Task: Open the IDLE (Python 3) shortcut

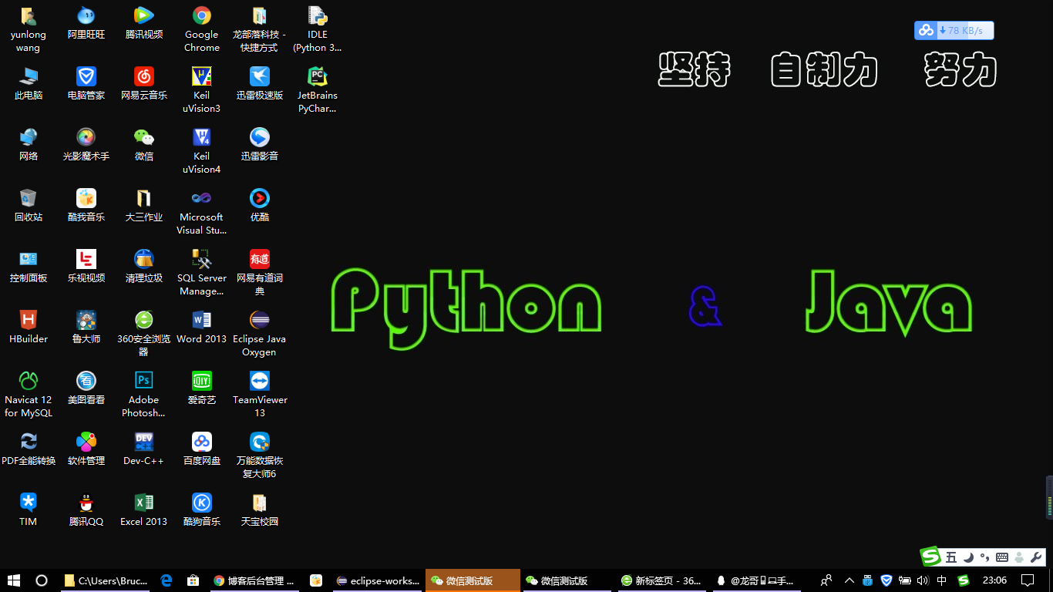Action: click(317, 29)
